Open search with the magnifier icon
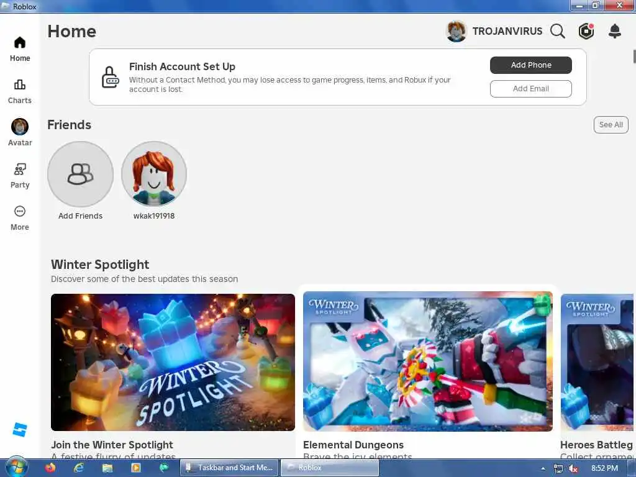Image resolution: width=636 pixels, height=477 pixels. point(558,31)
